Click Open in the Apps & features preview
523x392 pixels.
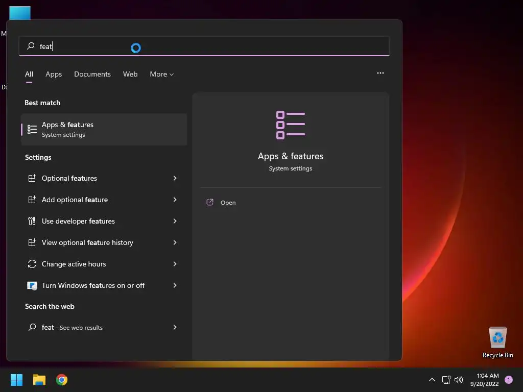(228, 203)
